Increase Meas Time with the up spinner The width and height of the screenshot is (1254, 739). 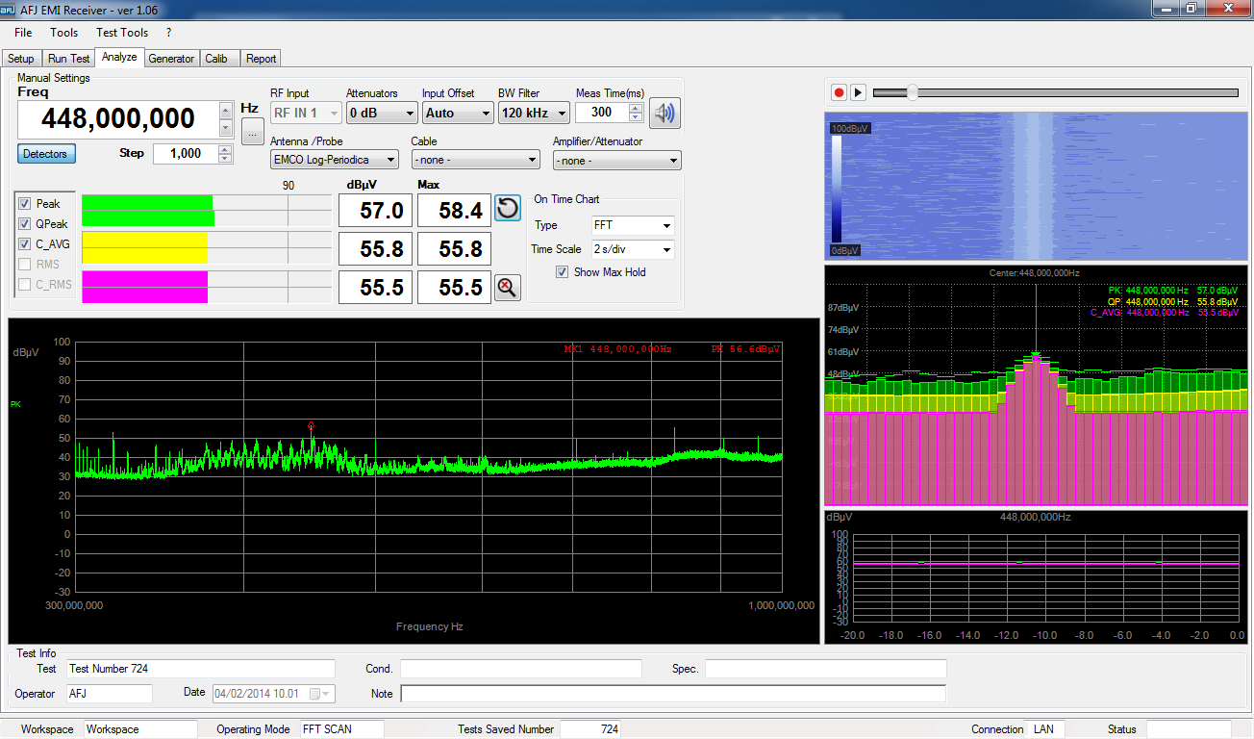click(x=636, y=108)
